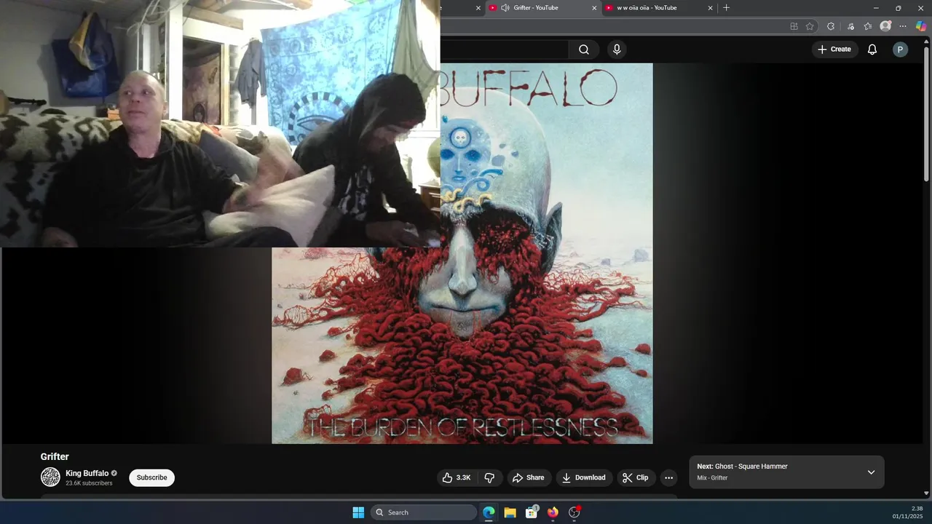932x524 pixels.
Task: Open Edge Settings and more menu
Action: click(903, 26)
